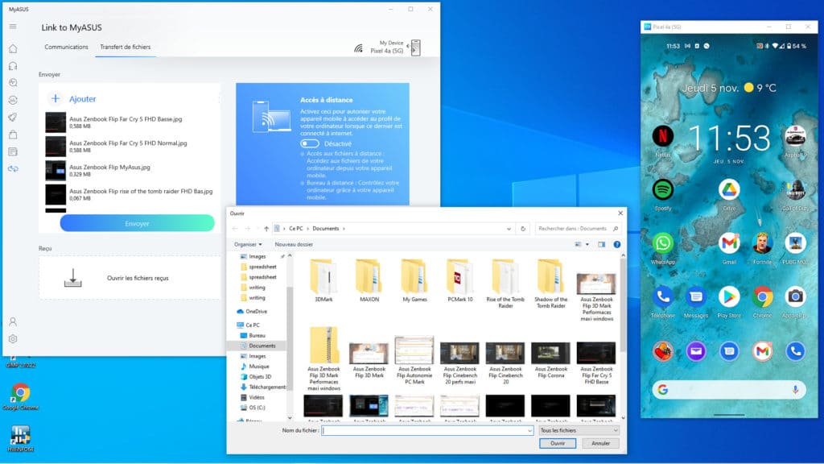The height and width of the screenshot is (464, 824).
Task: Open the headset support icon in MyASUS sidebar
Action: tap(13, 66)
